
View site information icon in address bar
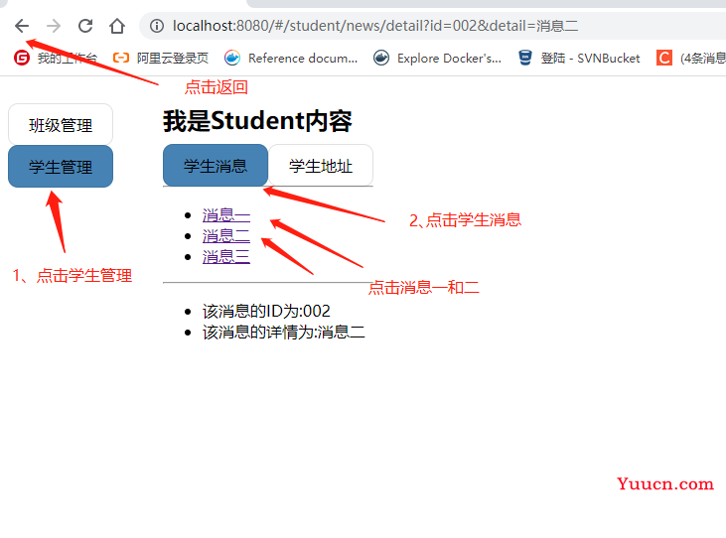coord(157,26)
